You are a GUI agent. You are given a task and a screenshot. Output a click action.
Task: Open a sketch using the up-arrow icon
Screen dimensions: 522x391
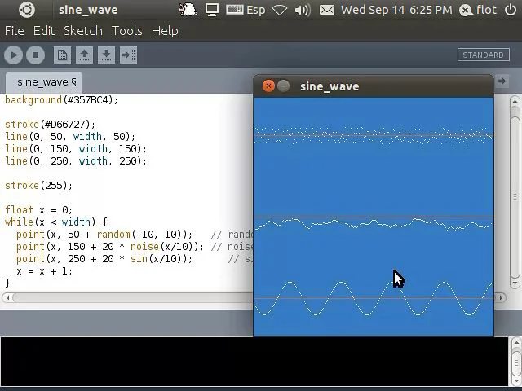84,55
